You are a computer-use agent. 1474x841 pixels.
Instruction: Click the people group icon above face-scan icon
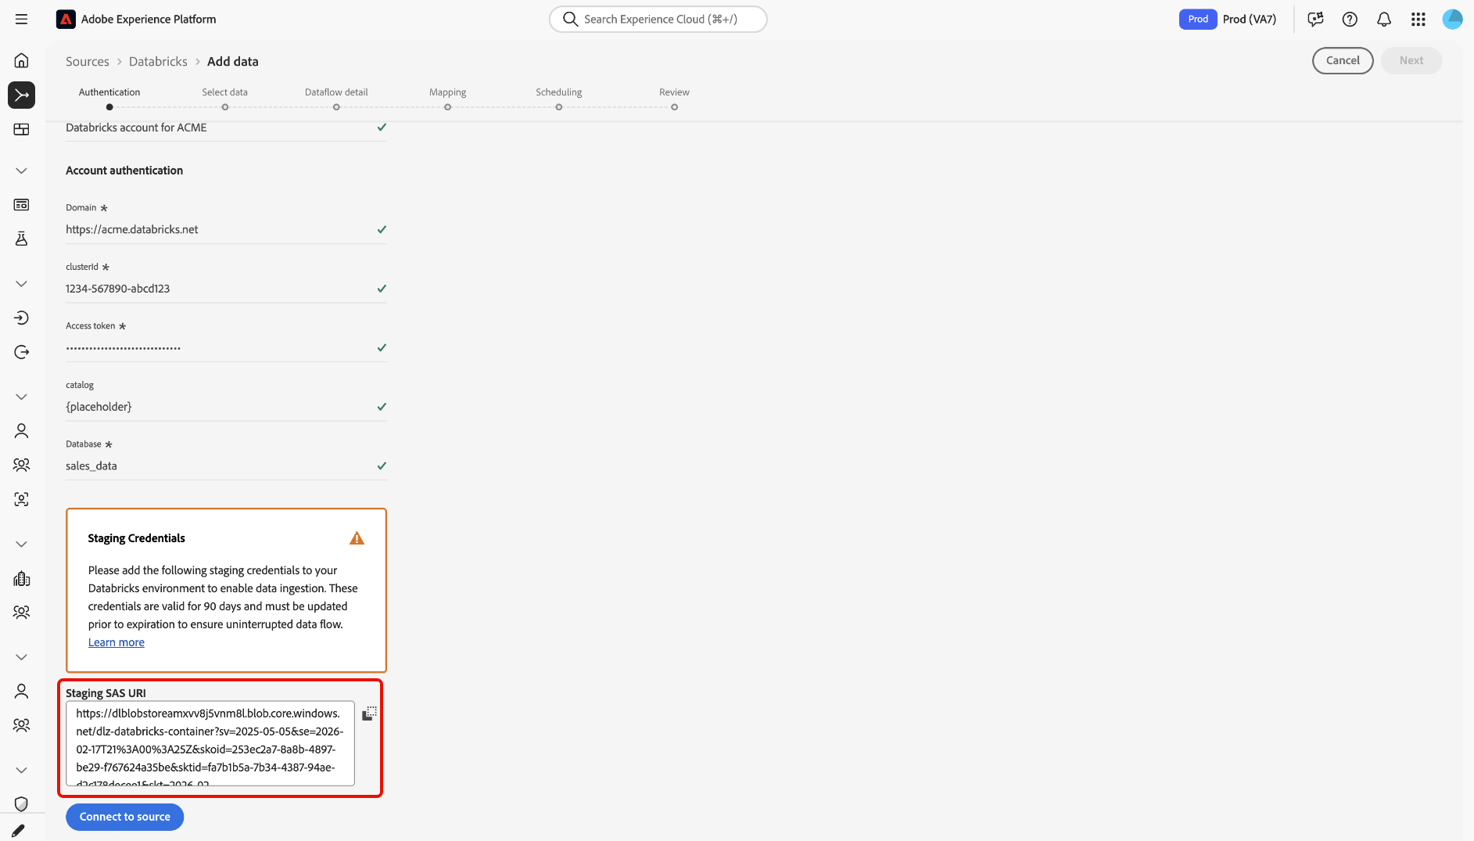tap(21, 465)
